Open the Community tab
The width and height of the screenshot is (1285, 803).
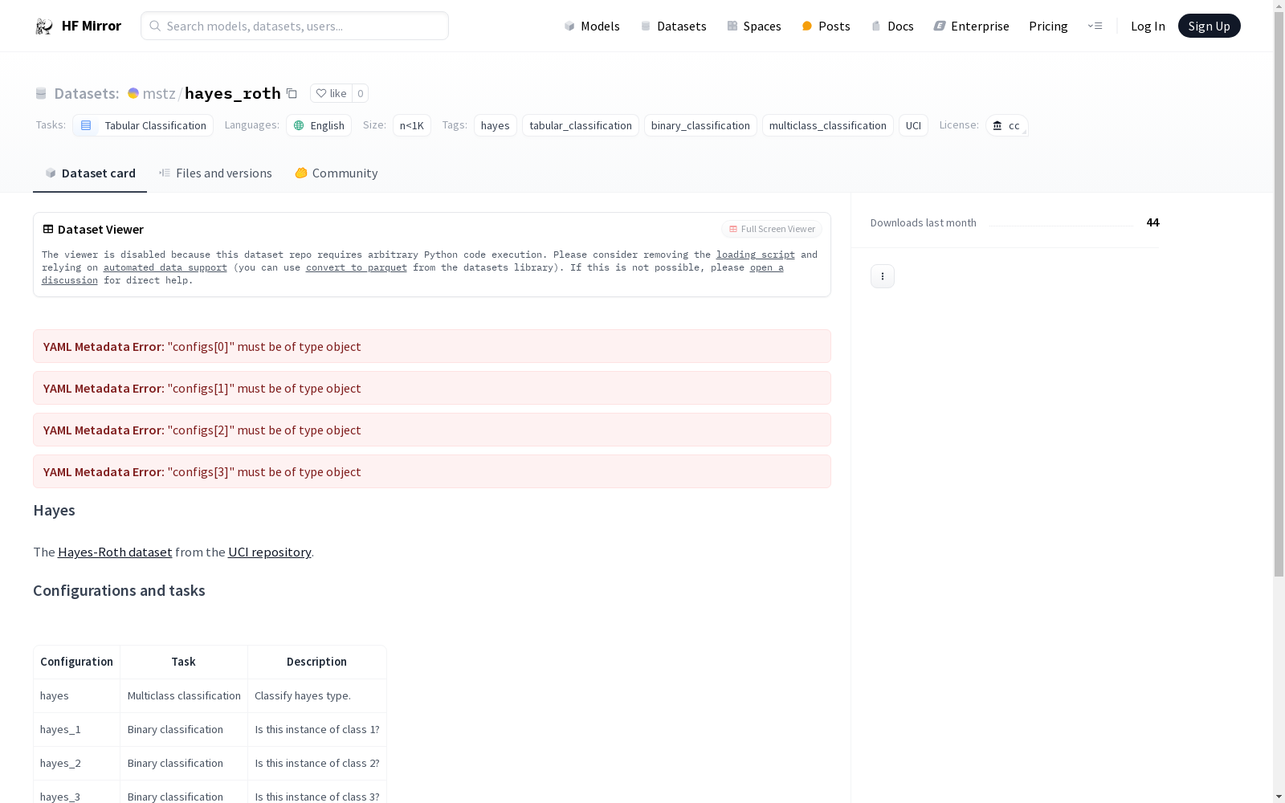[x=336, y=173]
